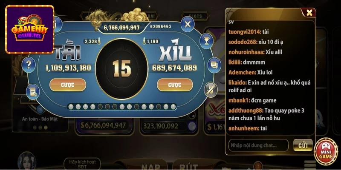Open the hamburger menu at bottom right
341x170 pixels.
click(310, 164)
